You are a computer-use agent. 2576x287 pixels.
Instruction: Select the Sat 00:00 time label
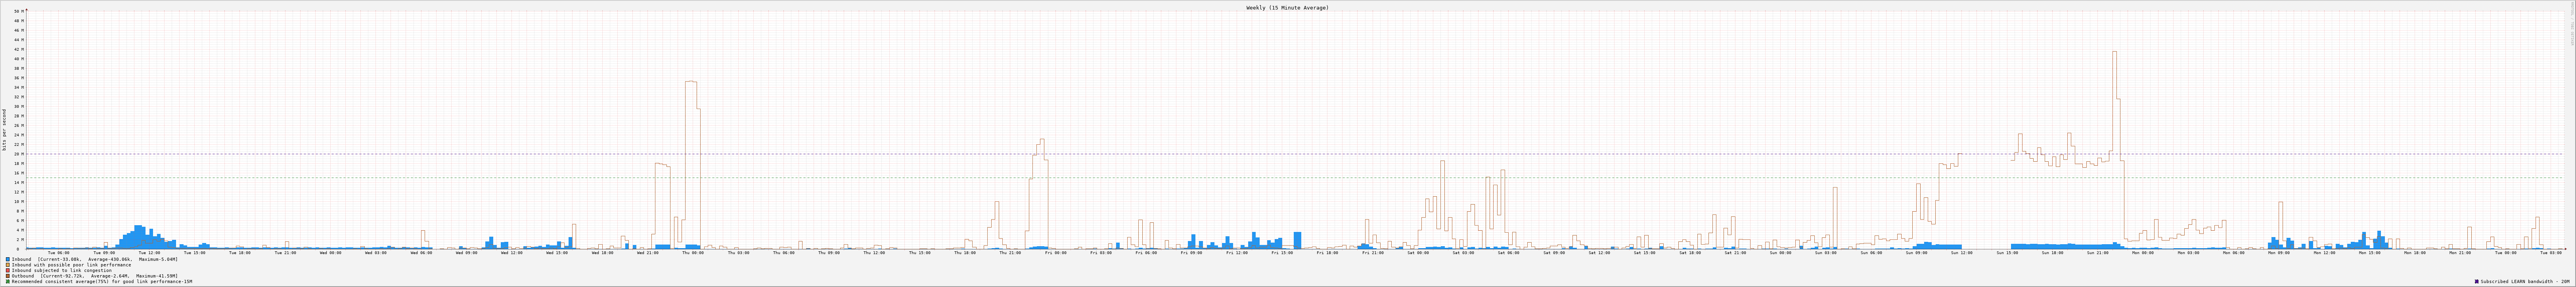(x=1418, y=253)
